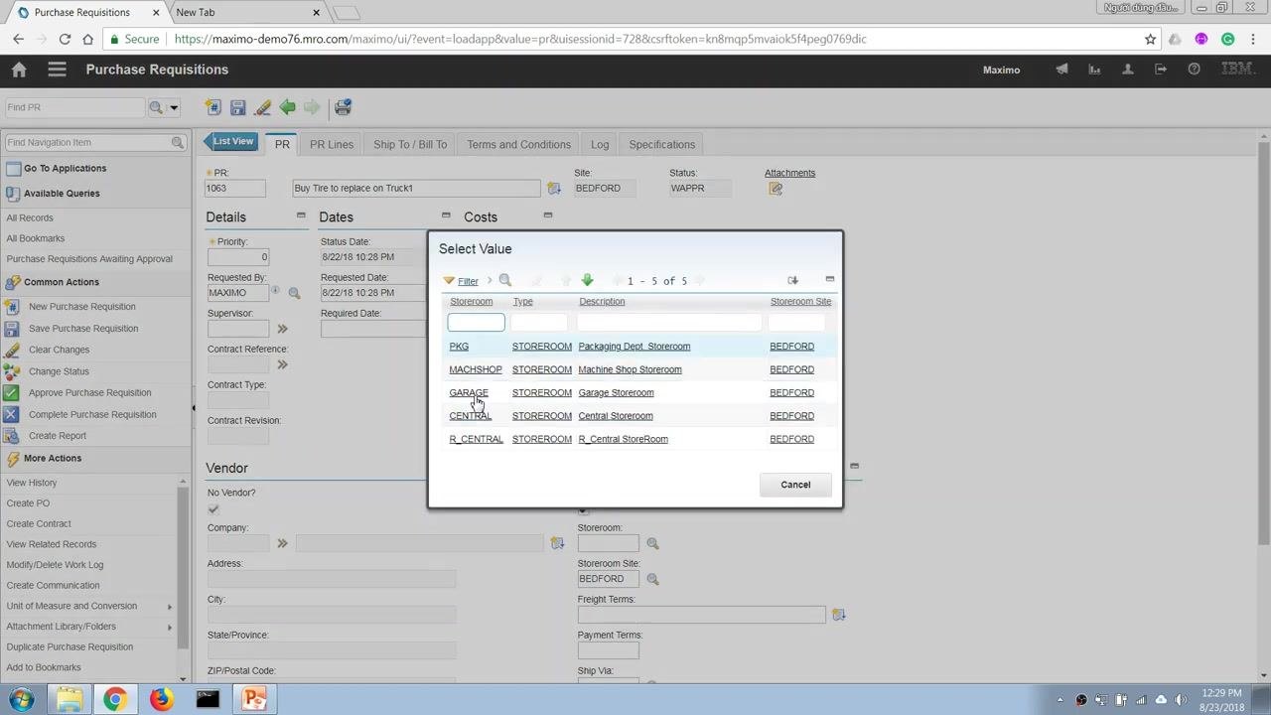Click the Sign Out icon in header
The height and width of the screenshot is (715, 1271).
point(1161,70)
